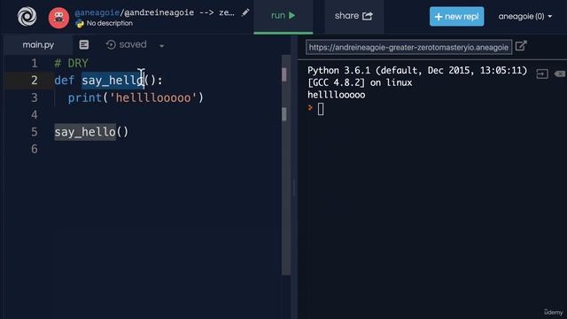Image resolution: width=567 pixels, height=319 pixels.
Task: Click the [GCC 4.8.2] on linux line
Action: 360,82
